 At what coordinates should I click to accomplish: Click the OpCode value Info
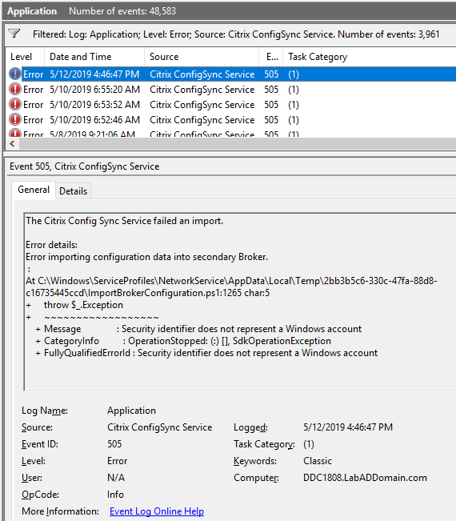(115, 495)
